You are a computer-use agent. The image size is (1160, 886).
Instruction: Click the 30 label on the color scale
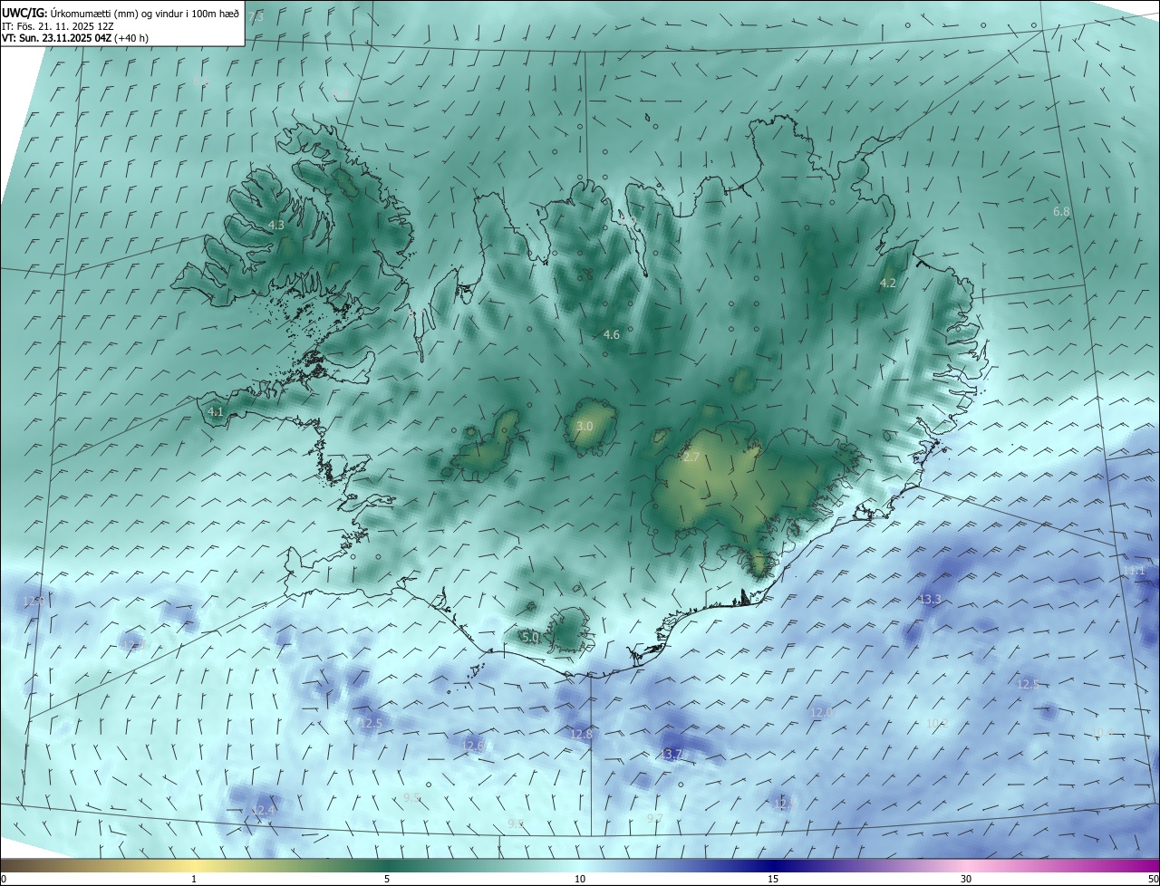(x=966, y=880)
